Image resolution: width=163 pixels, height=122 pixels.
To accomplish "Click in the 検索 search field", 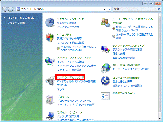I will point(137,9).
